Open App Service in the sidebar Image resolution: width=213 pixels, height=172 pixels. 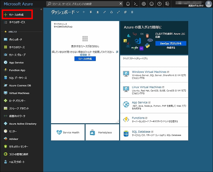coord(14,62)
